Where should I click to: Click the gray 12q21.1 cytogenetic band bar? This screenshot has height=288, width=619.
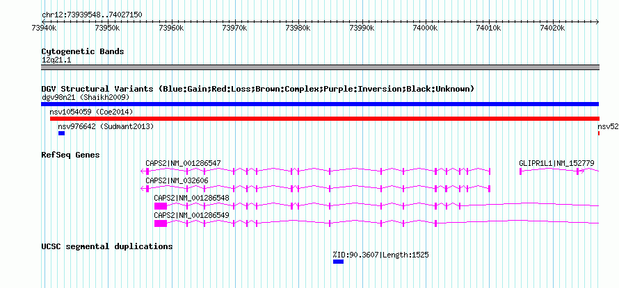tap(320, 67)
